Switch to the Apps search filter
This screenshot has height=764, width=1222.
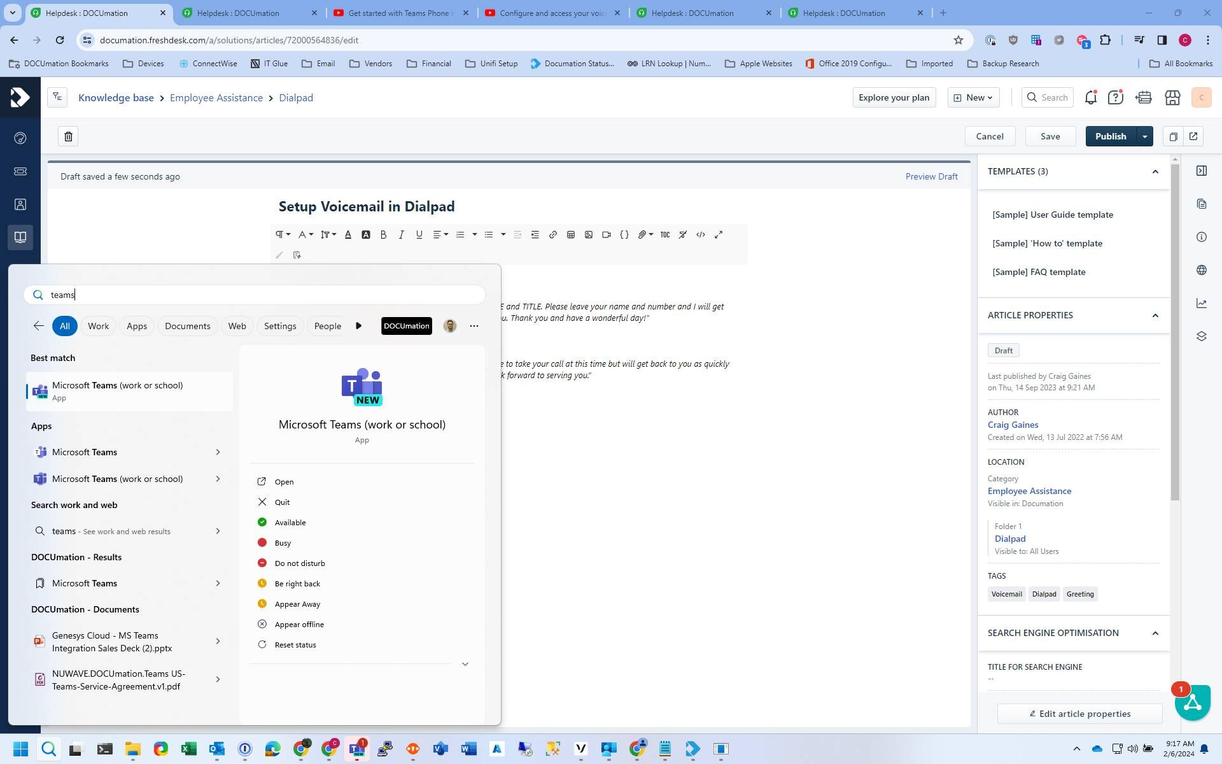click(136, 326)
